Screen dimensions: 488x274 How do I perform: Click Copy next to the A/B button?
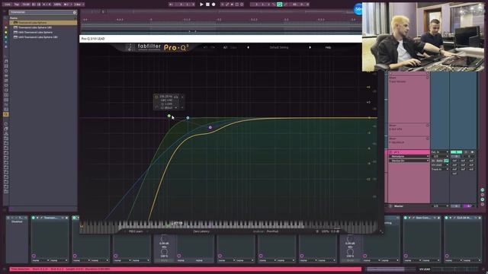(x=234, y=47)
